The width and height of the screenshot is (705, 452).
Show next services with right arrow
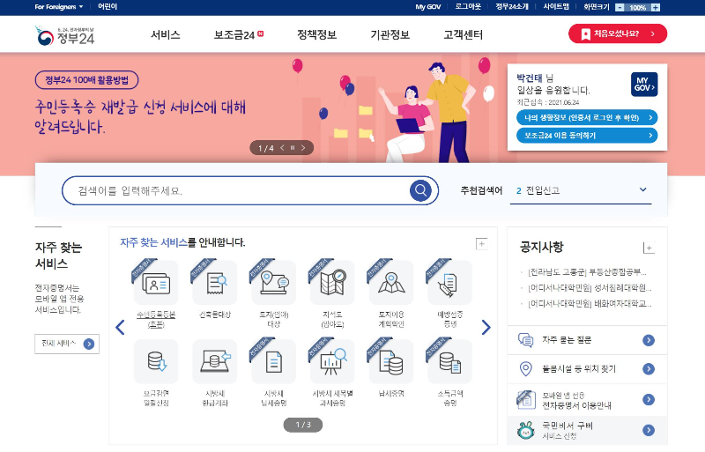[x=486, y=328]
